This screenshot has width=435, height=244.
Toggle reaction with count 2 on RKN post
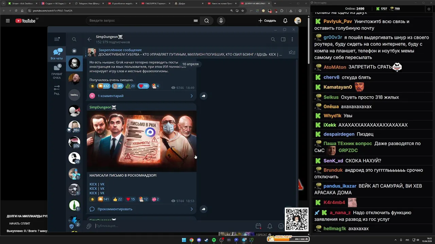[155, 199]
